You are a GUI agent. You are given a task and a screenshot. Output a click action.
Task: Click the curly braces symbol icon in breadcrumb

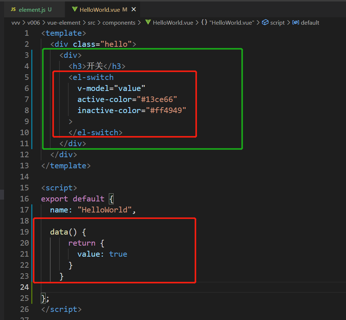coord(204,22)
